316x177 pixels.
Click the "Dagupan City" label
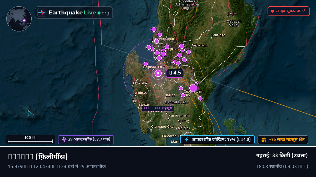click(x=154, y=67)
